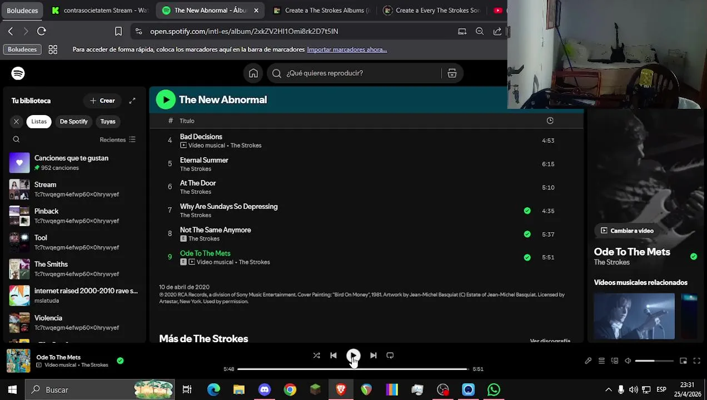Select the Bad Decisions track title
707x400 pixels.
(x=201, y=137)
